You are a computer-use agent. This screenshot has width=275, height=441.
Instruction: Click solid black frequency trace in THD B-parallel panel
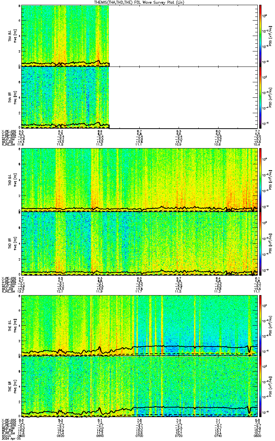coord(139,272)
